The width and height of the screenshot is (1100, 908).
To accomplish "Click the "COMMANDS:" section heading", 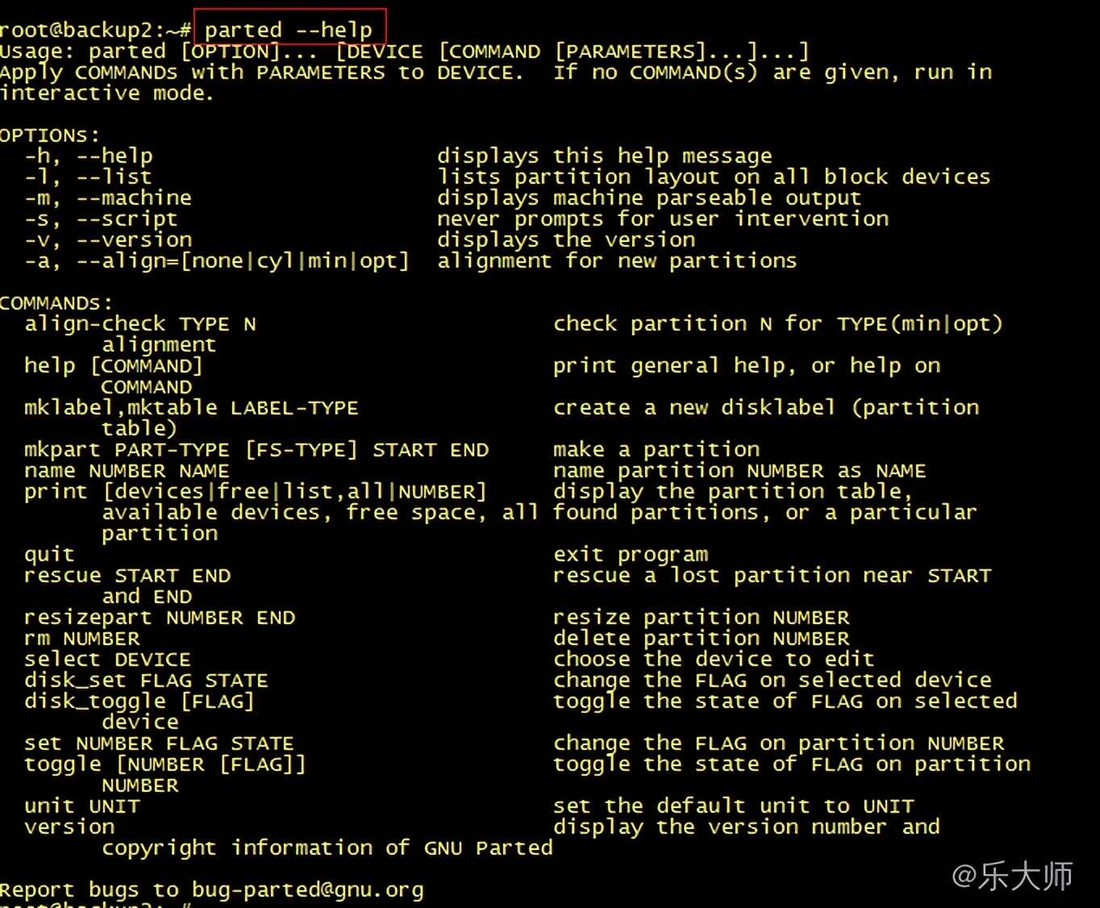I will coord(56,303).
